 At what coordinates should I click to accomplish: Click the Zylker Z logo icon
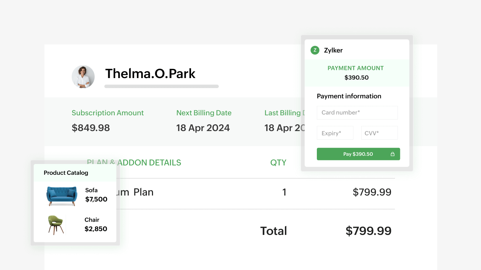pyautogui.click(x=315, y=50)
